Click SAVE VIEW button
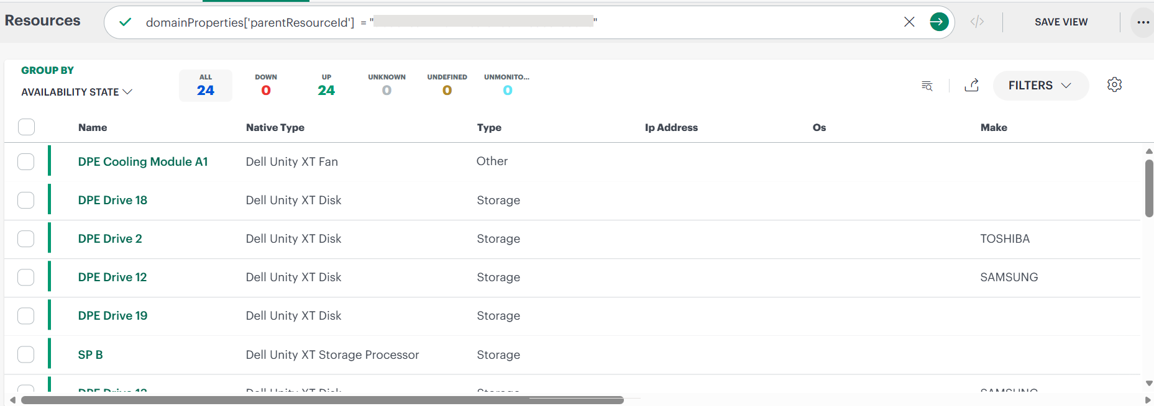 (1061, 22)
